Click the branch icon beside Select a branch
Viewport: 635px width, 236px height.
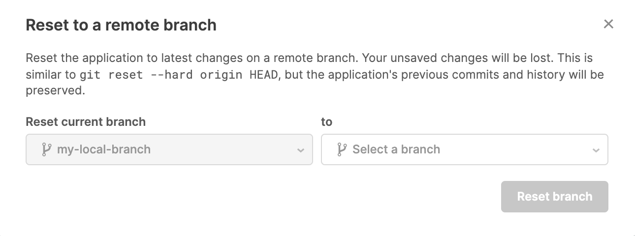point(342,149)
